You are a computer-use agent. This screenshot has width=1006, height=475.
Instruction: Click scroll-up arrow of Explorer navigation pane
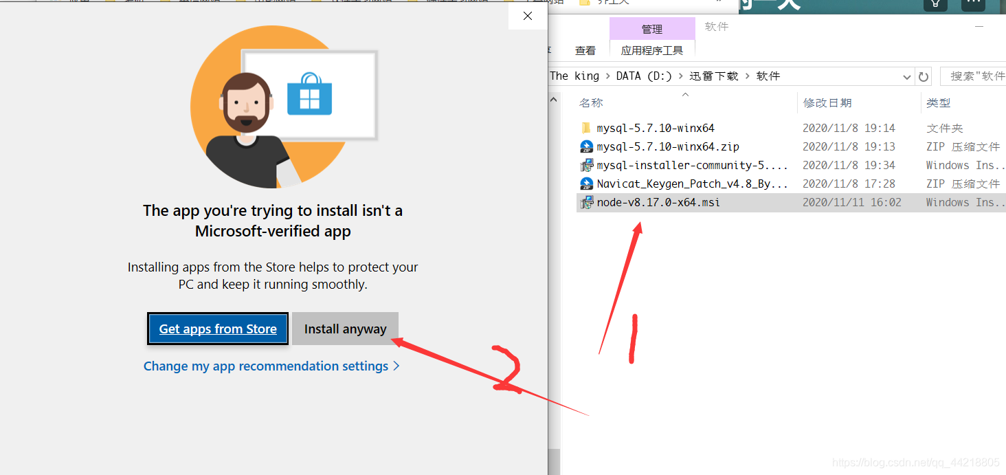(554, 100)
